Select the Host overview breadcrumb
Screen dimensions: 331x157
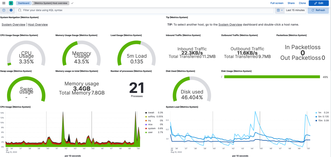click(51, 3)
